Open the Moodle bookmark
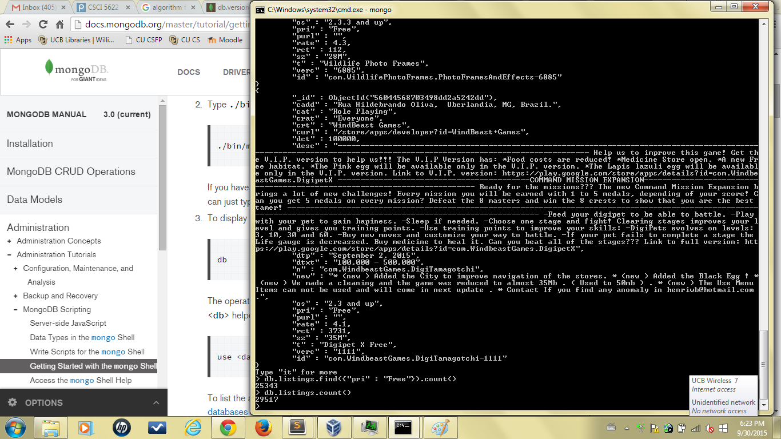This screenshot has width=781, height=439. click(x=225, y=40)
